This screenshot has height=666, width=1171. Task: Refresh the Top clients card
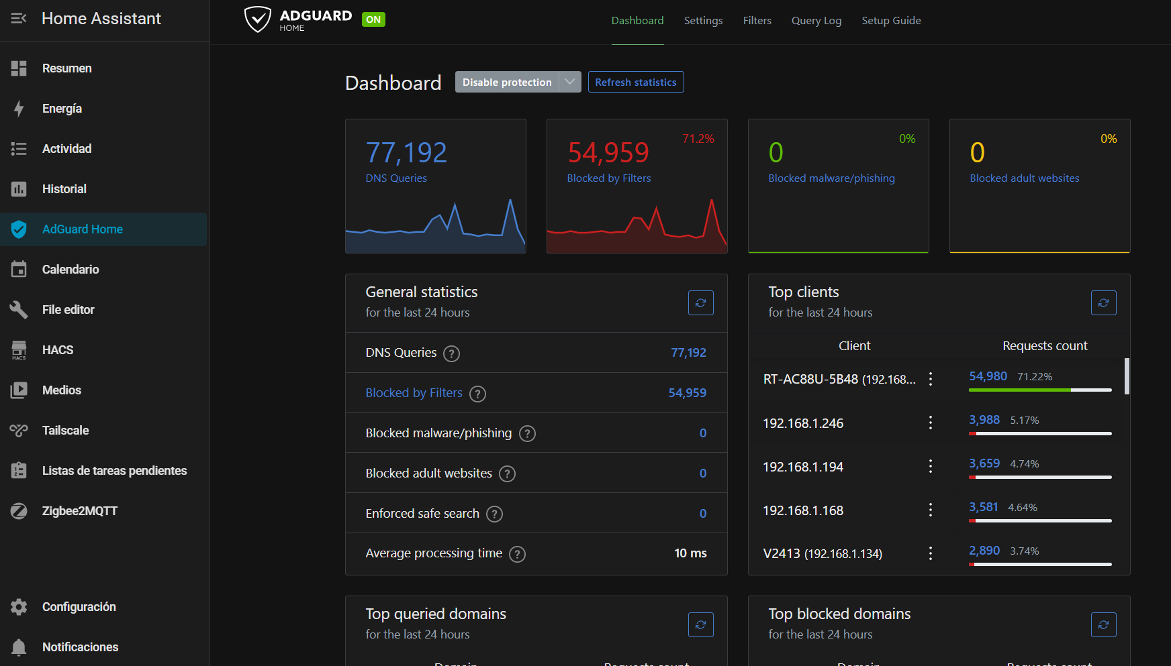[1103, 303]
